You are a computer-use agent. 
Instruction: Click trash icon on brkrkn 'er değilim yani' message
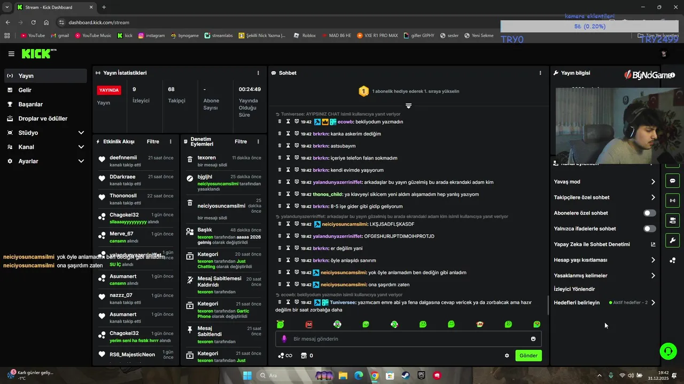tap(279, 248)
